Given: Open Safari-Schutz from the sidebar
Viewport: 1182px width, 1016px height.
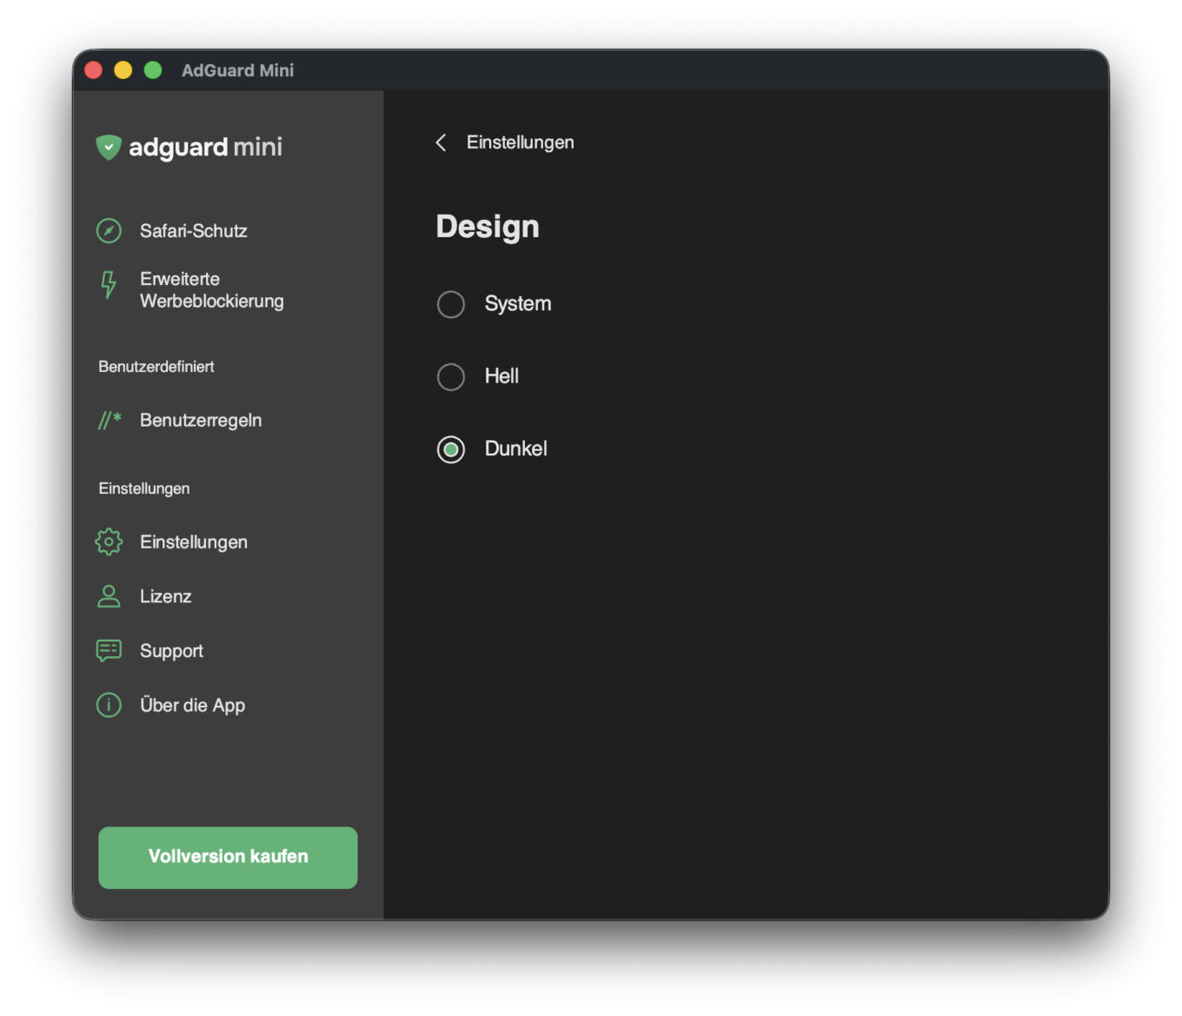Looking at the screenshot, I should point(193,230).
